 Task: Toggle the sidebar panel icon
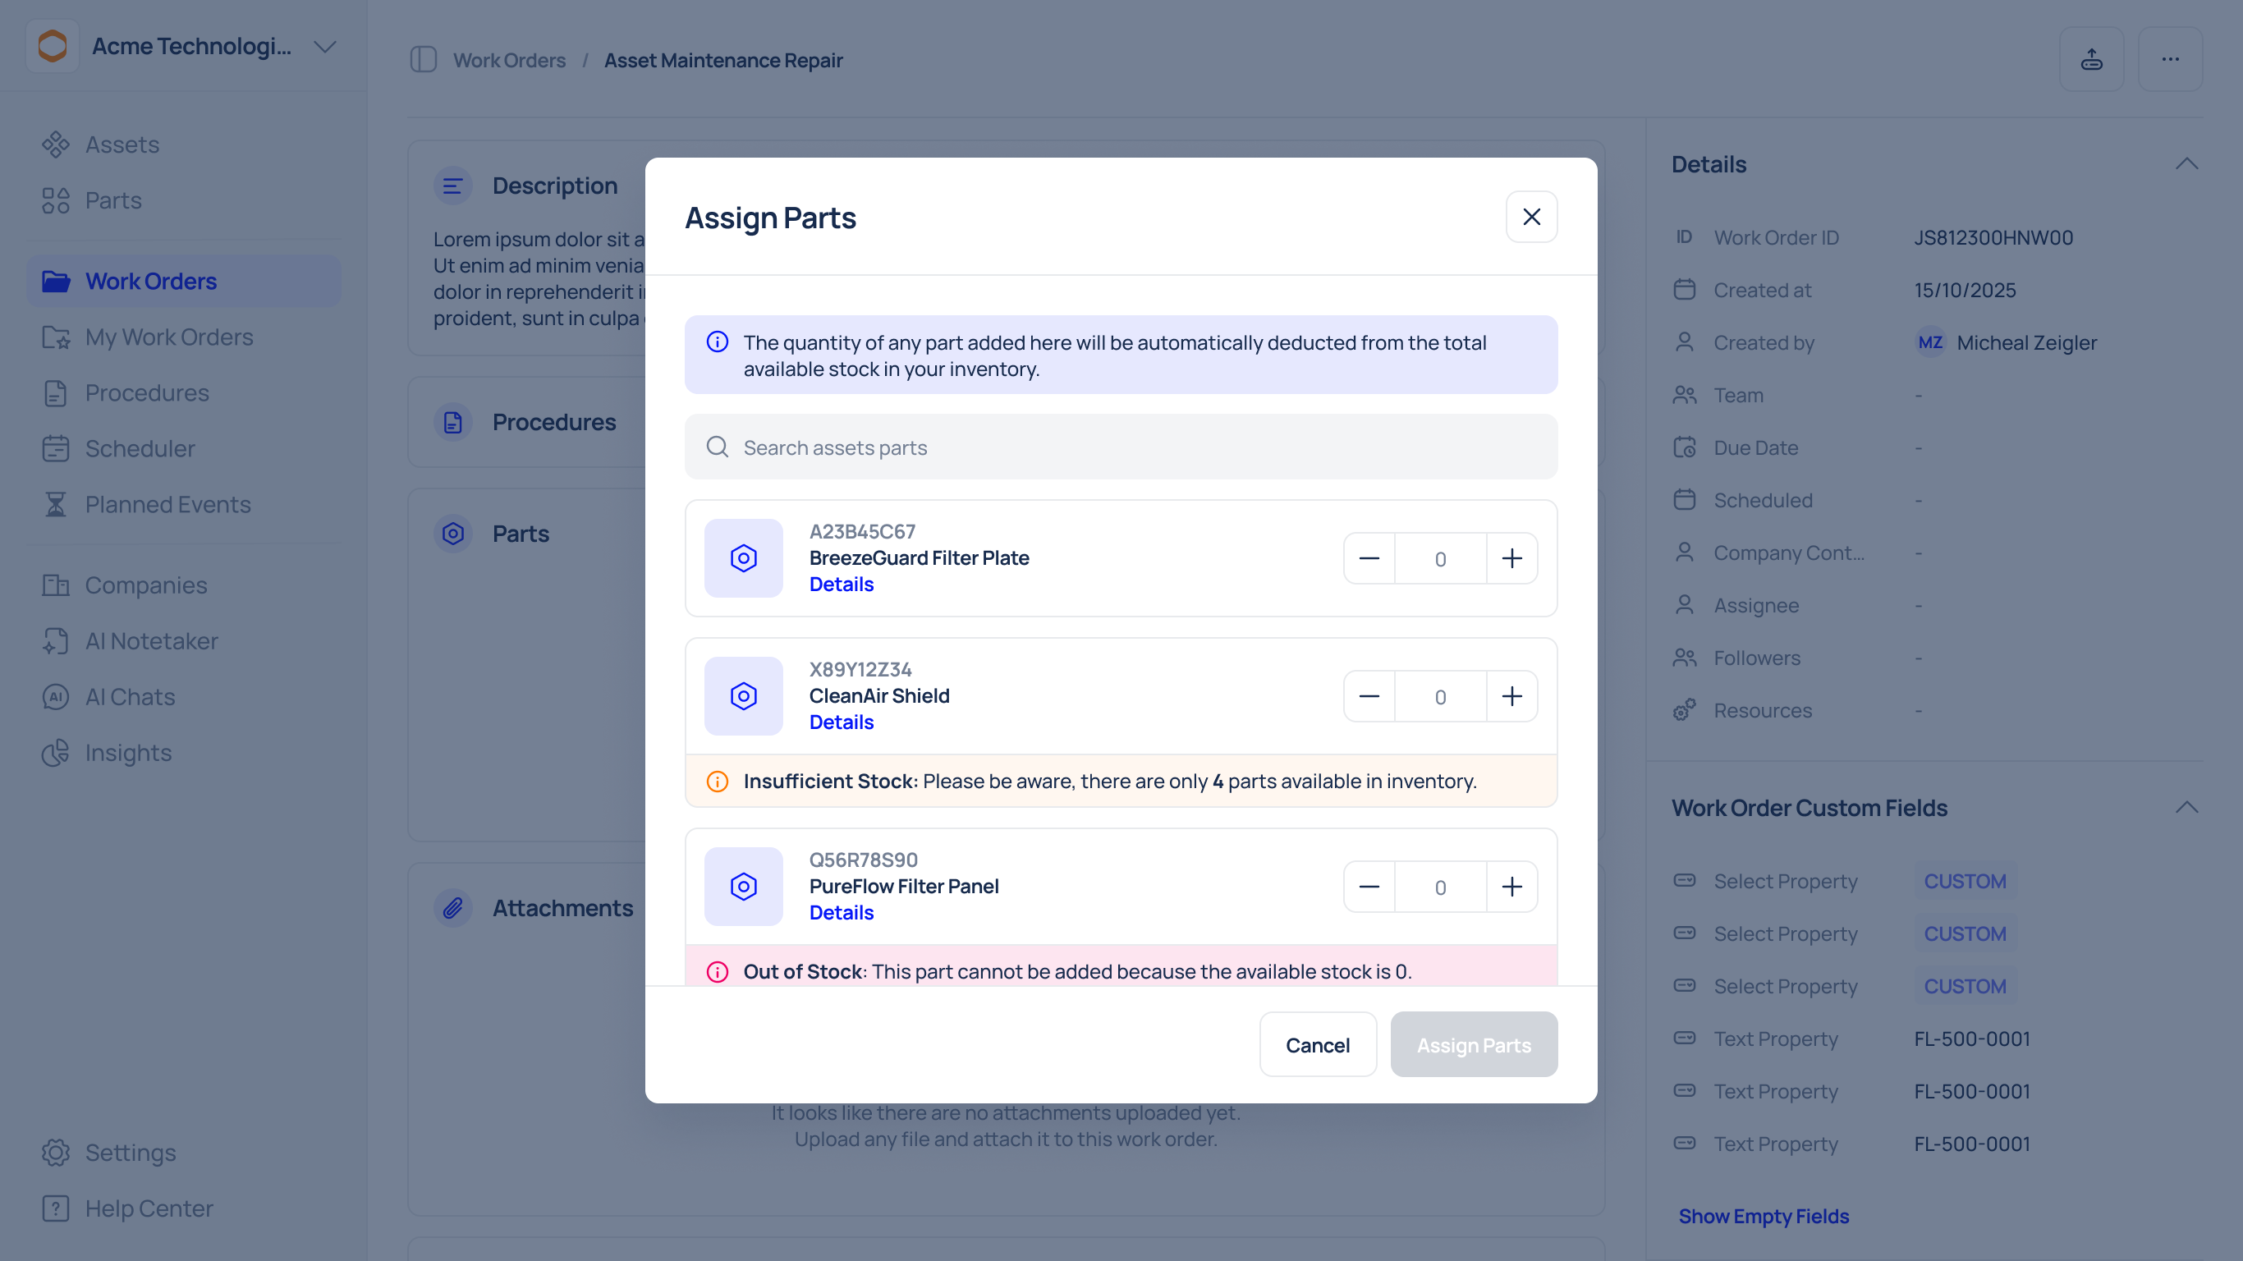[423, 60]
